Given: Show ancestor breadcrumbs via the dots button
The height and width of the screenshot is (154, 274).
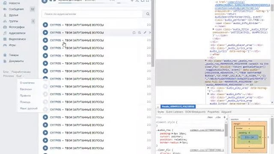Looking at the screenshot, I should [x=158, y=107].
